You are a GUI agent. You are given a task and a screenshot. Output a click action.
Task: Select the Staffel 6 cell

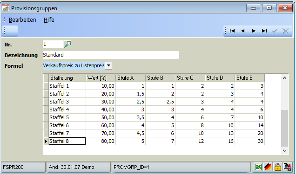tap(67, 125)
